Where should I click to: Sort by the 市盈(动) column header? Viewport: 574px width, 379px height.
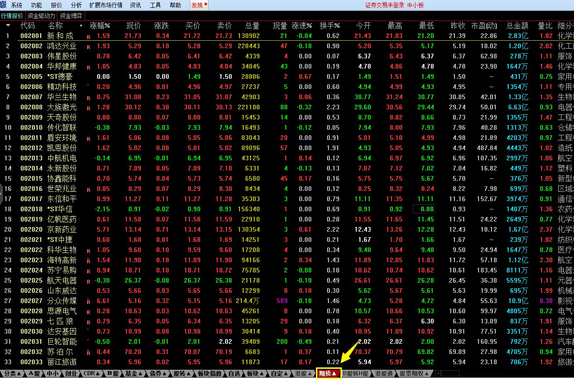pyautogui.click(x=484, y=25)
